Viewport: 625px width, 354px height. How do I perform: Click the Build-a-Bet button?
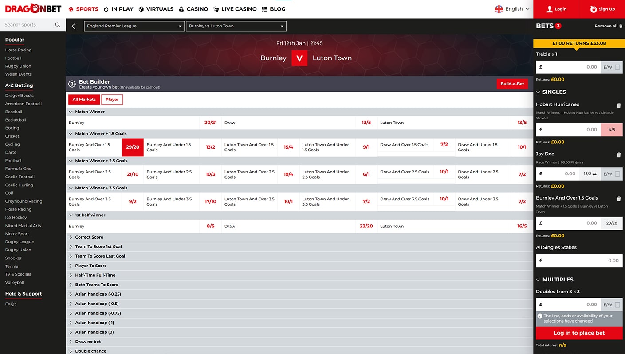pyautogui.click(x=512, y=84)
